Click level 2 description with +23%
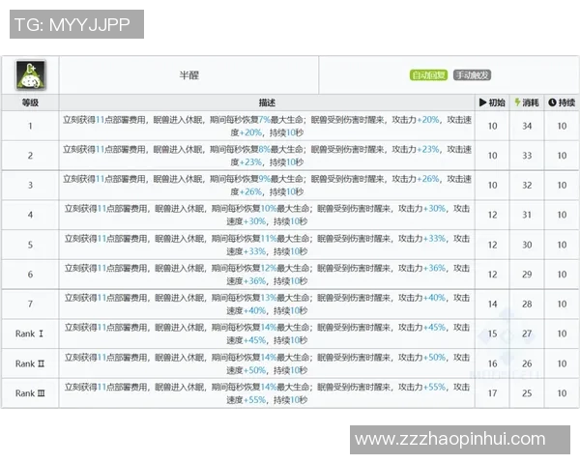Image resolution: width=580 pixels, height=464 pixels. [x=267, y=156]
